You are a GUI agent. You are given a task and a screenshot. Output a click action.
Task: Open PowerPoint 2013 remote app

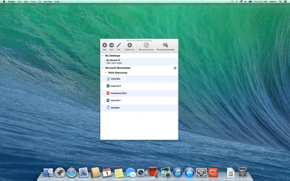click(x=118, y=93)
